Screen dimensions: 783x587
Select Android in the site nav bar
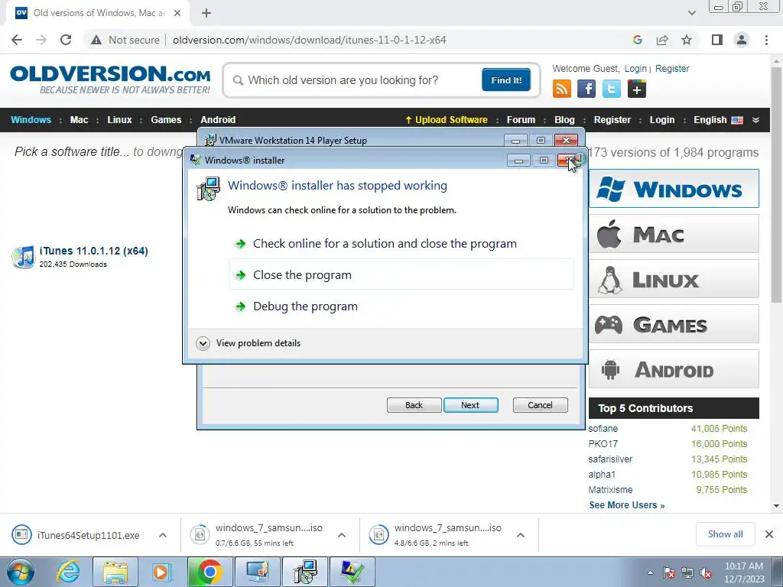point(218,120)
